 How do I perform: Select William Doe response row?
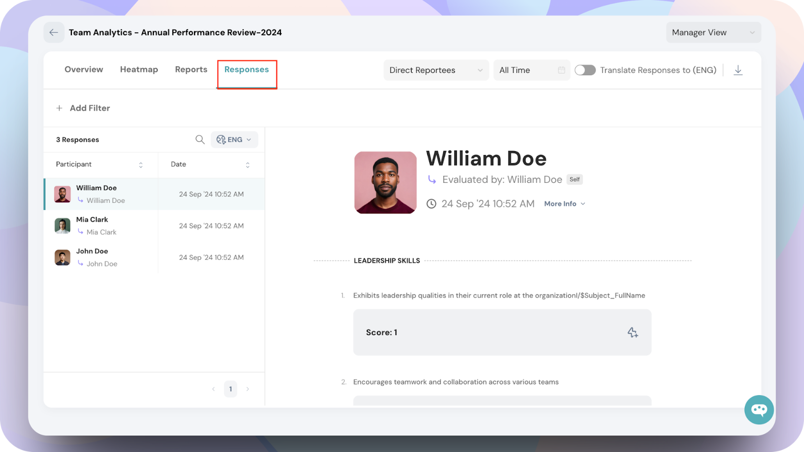[154, 194]
